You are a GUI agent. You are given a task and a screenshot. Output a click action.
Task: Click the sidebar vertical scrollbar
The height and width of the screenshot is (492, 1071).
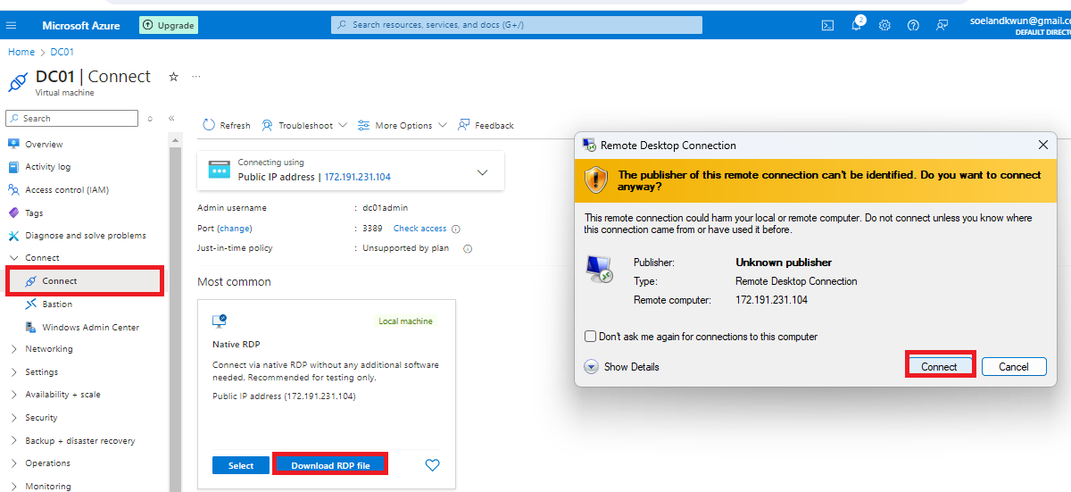tap(175, 313)
